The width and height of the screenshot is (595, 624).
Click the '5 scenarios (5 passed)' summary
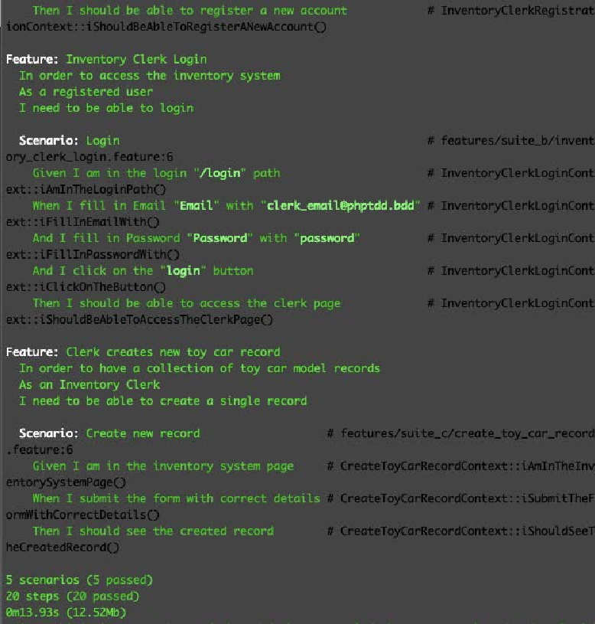(x=79, y=580)
